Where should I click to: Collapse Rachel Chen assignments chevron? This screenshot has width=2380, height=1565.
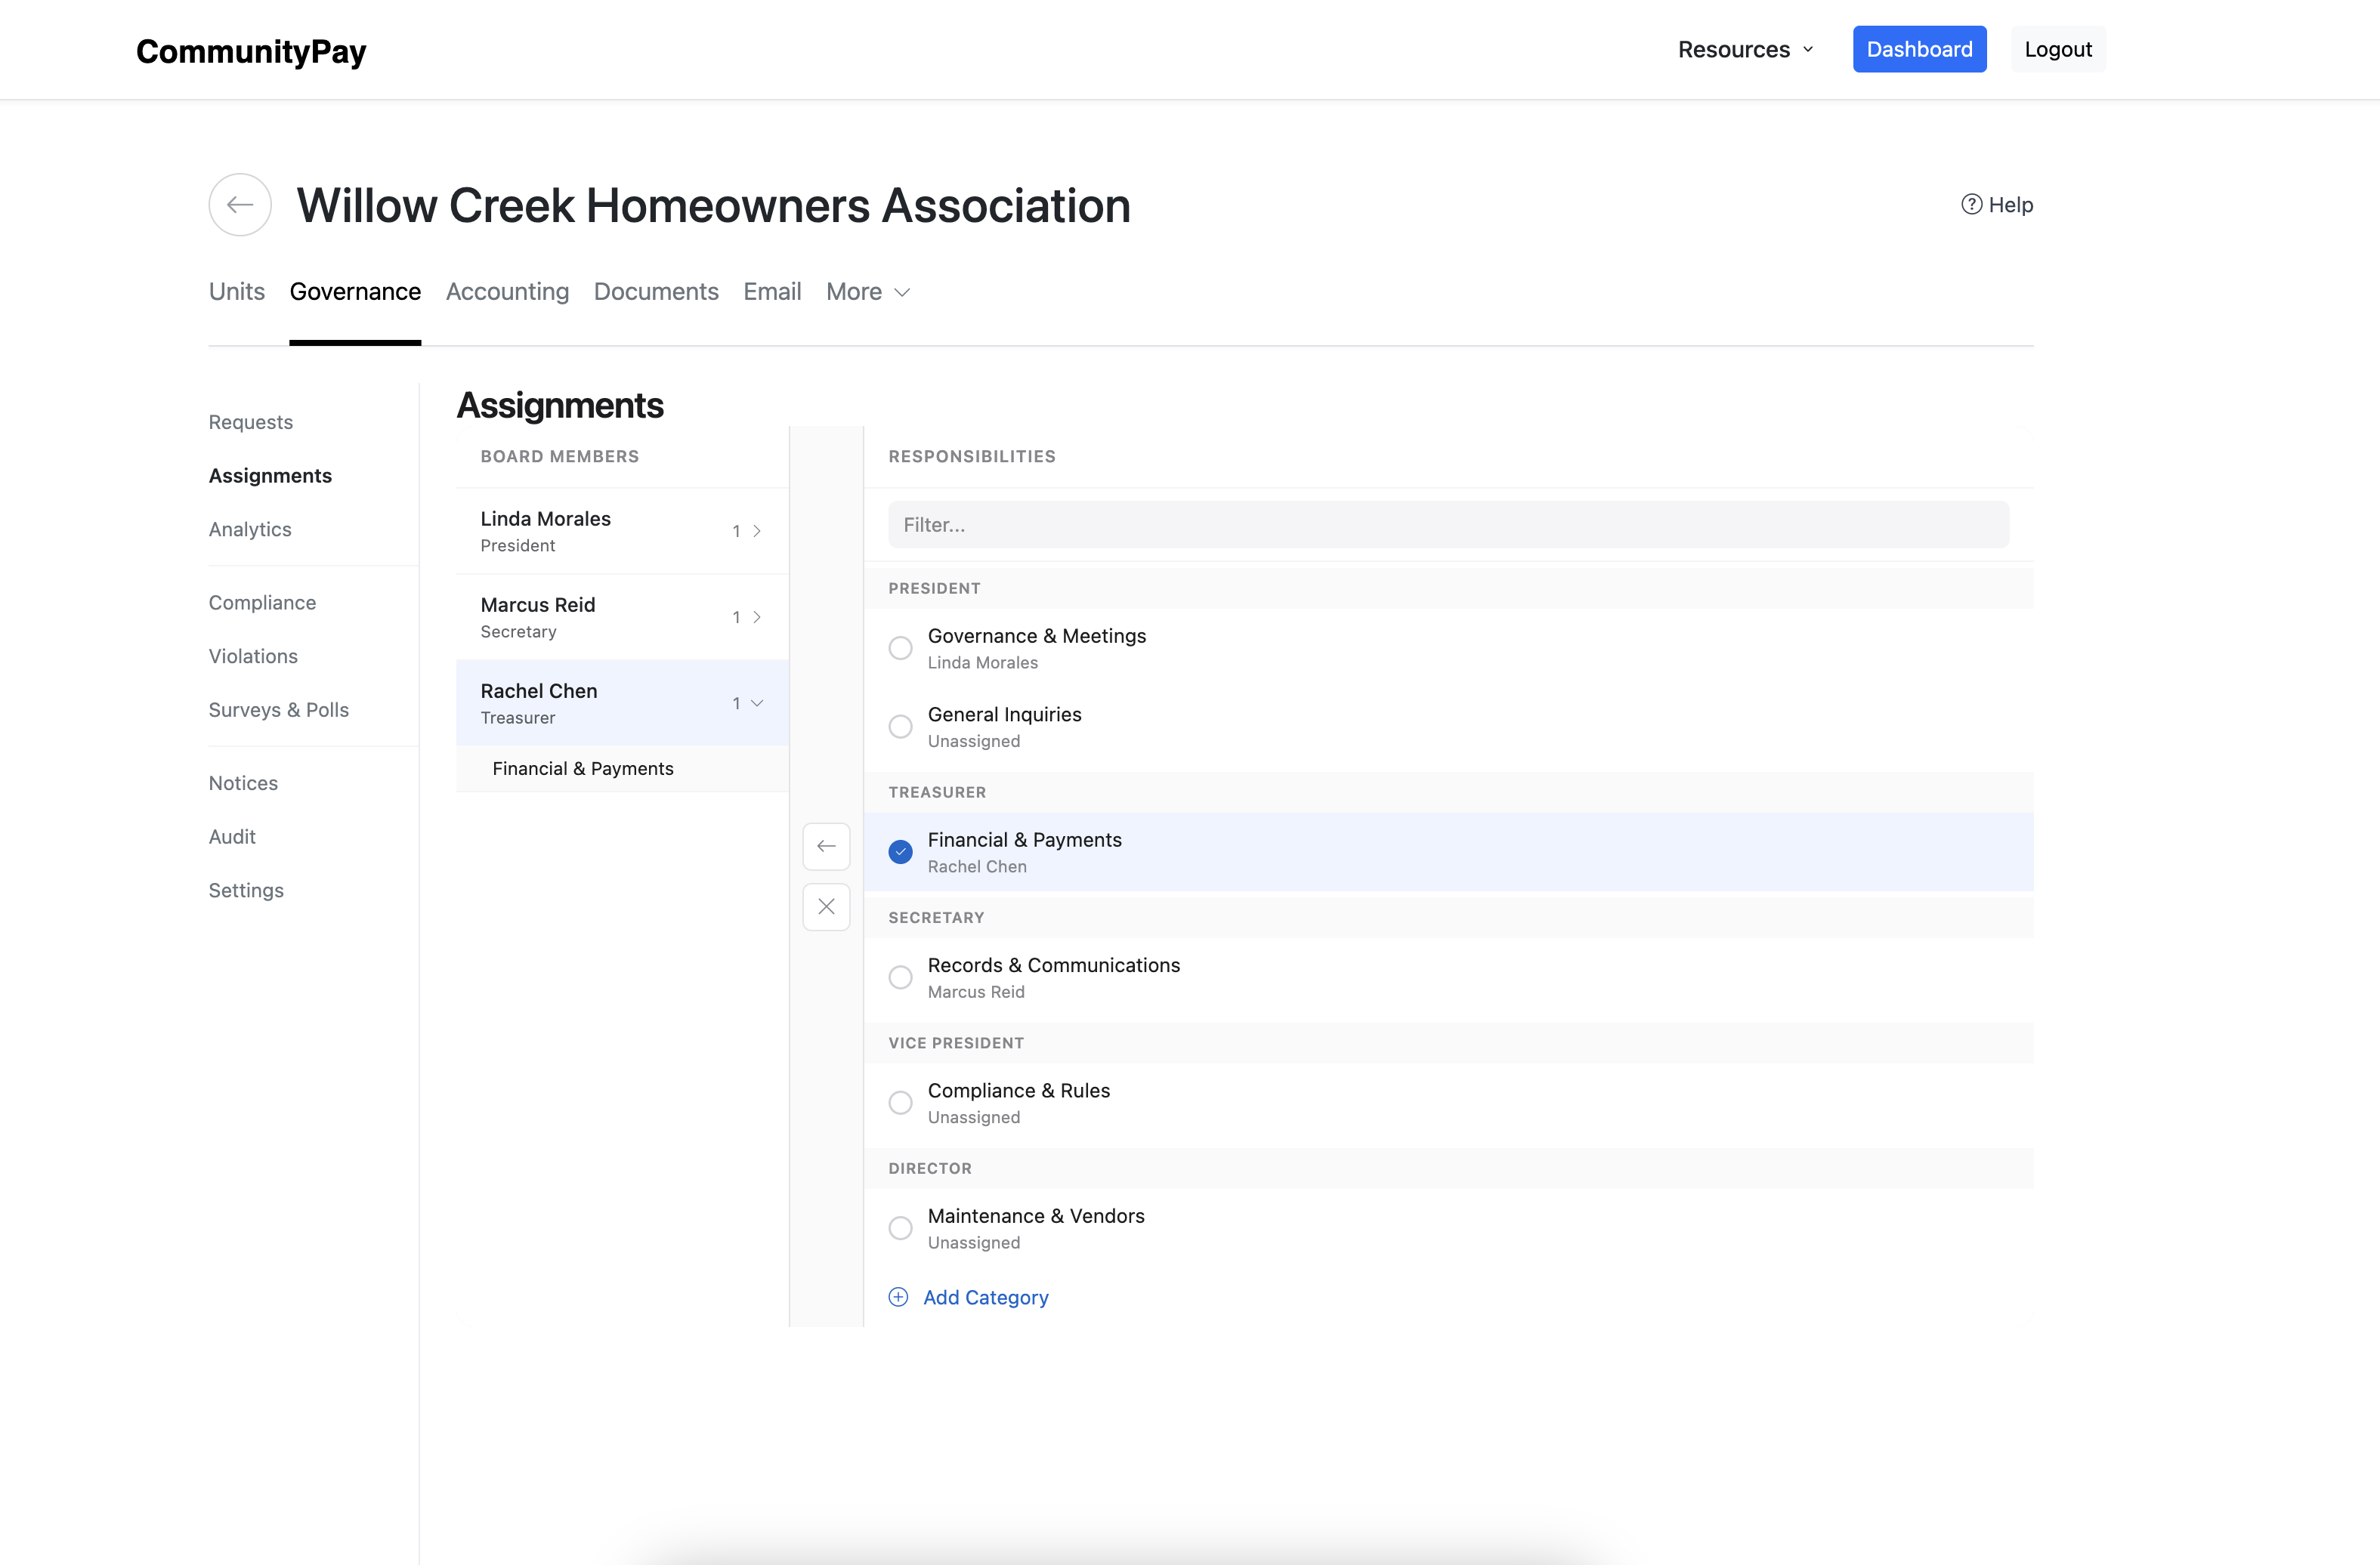757,702
